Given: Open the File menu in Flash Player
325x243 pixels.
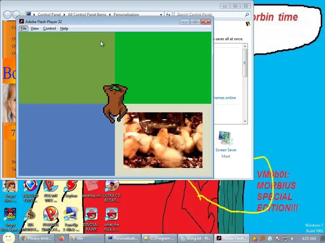Looking at the screenshot, I should tap(23, 28).
